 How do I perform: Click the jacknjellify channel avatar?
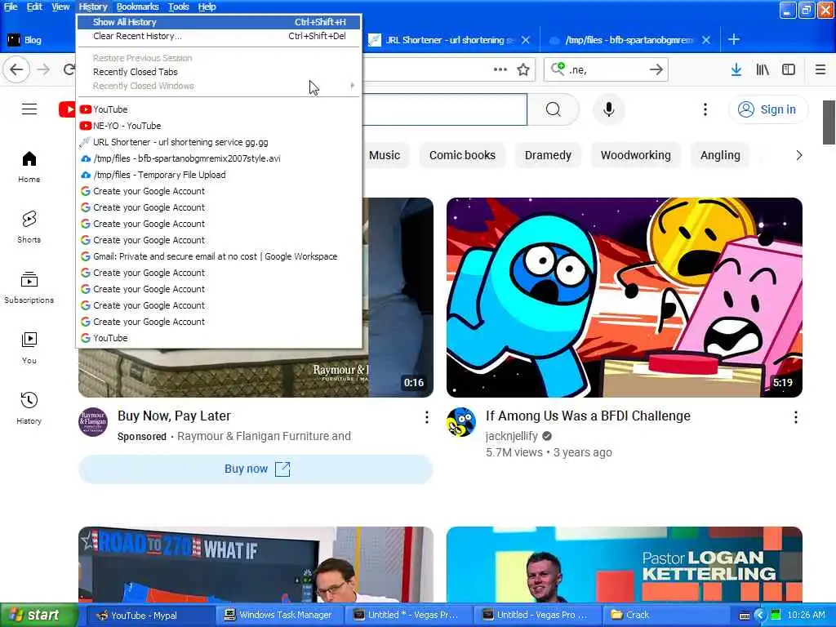pos(461,422)
